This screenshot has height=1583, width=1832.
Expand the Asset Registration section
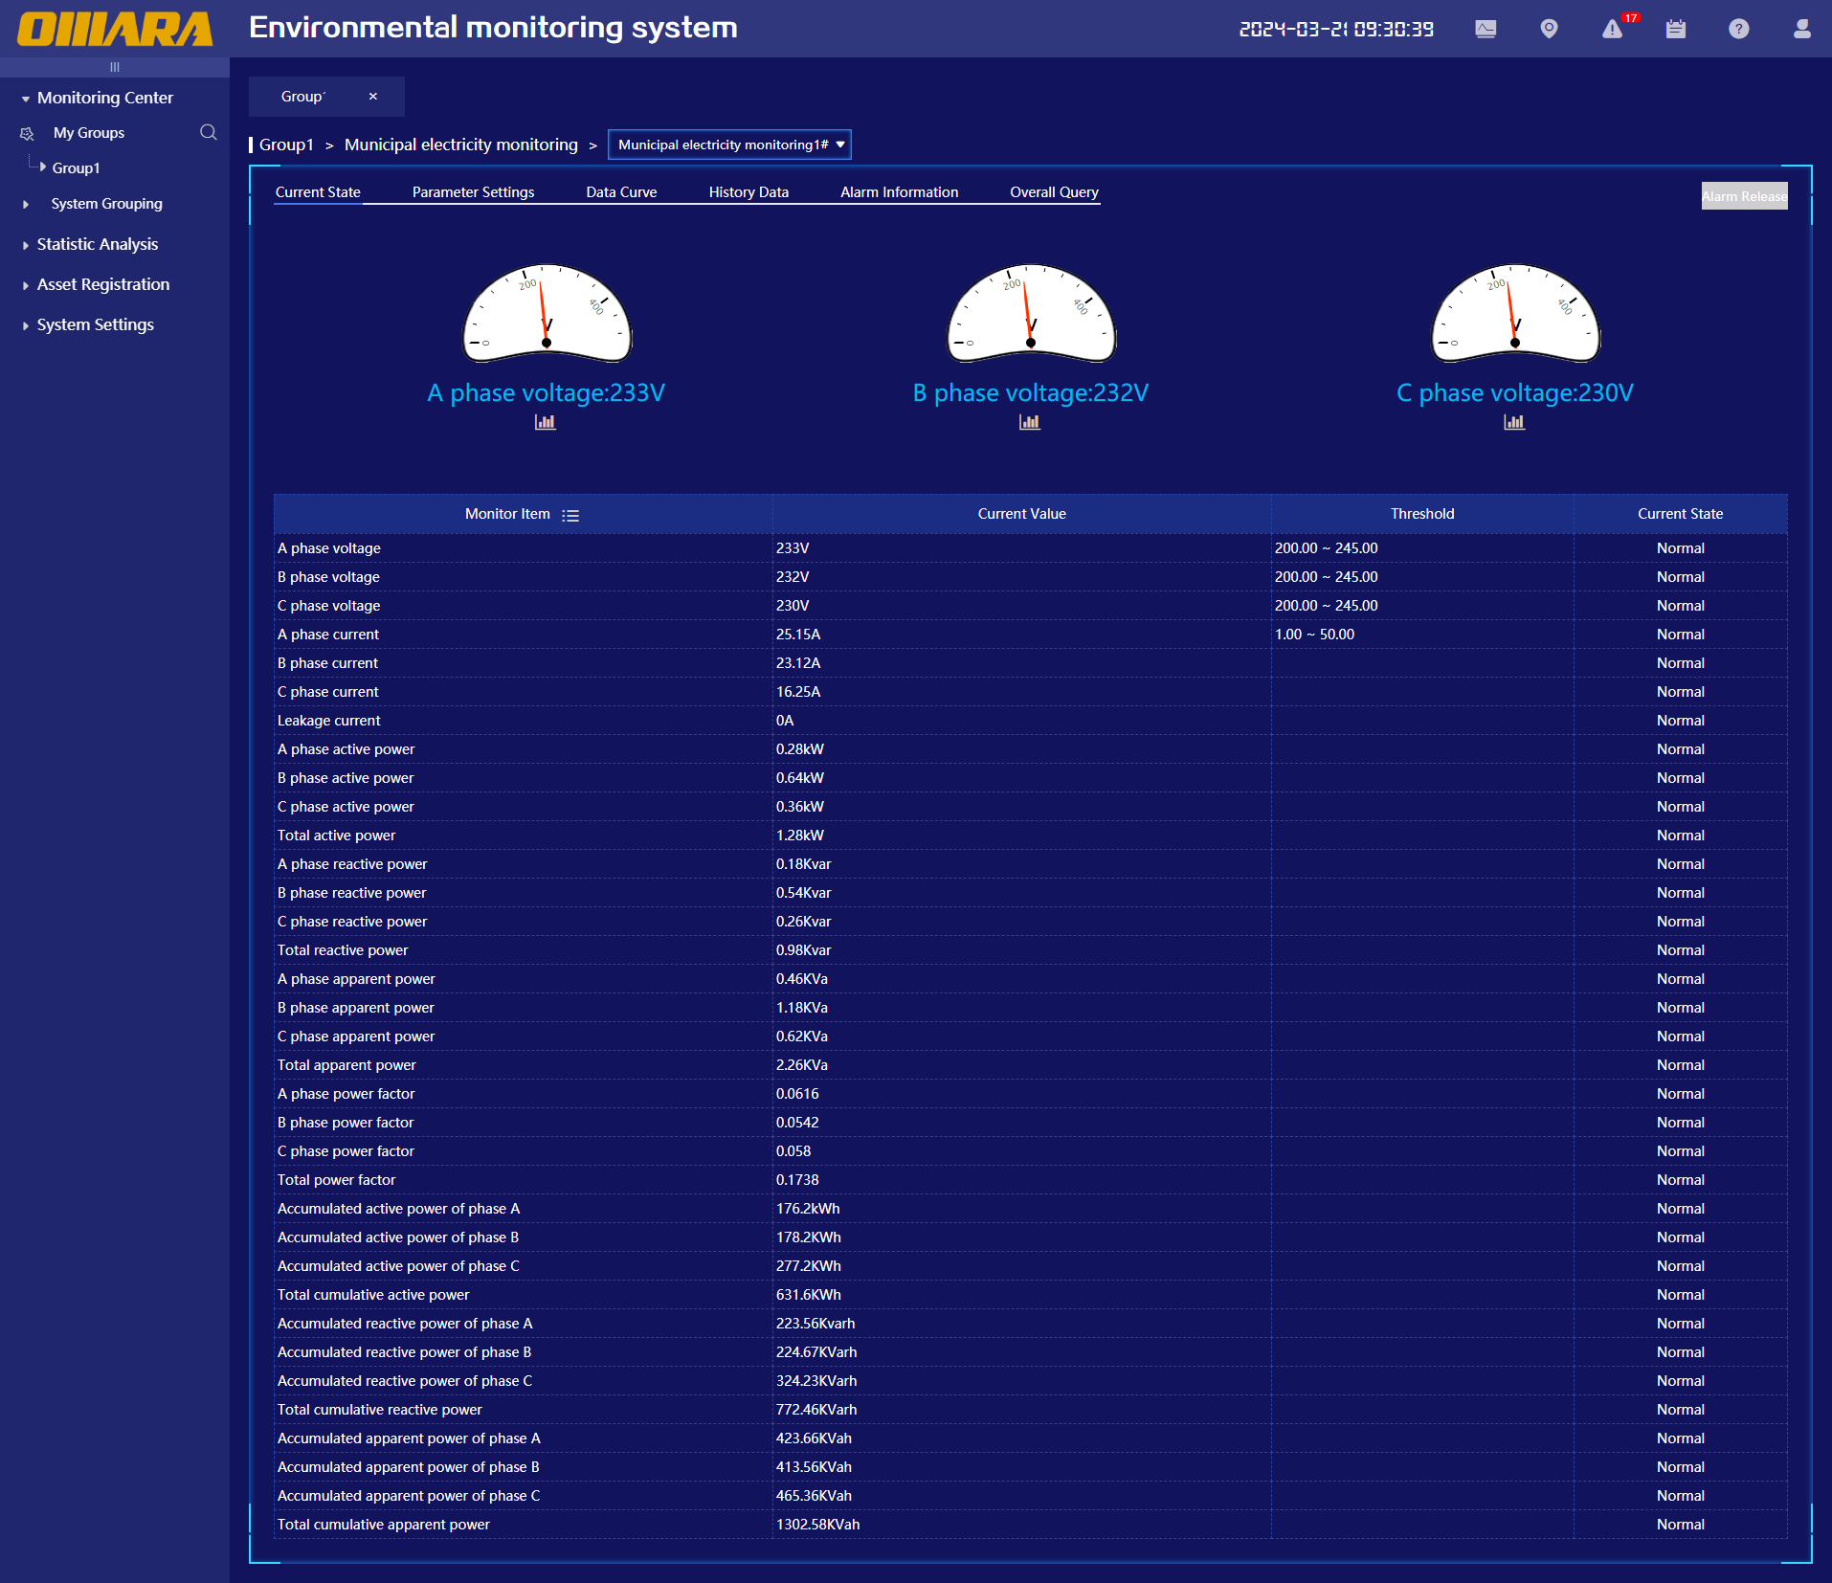[102, 284]
